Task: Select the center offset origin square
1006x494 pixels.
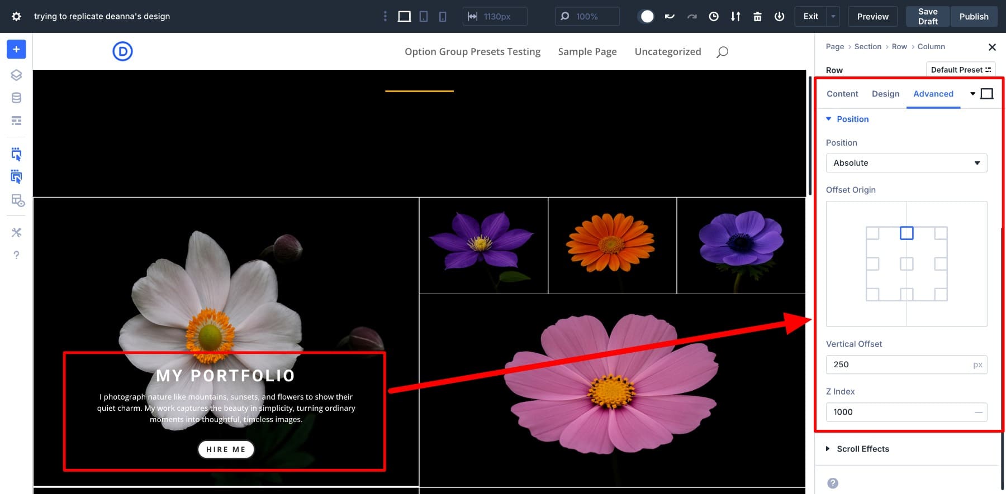Action: (907, 263)
